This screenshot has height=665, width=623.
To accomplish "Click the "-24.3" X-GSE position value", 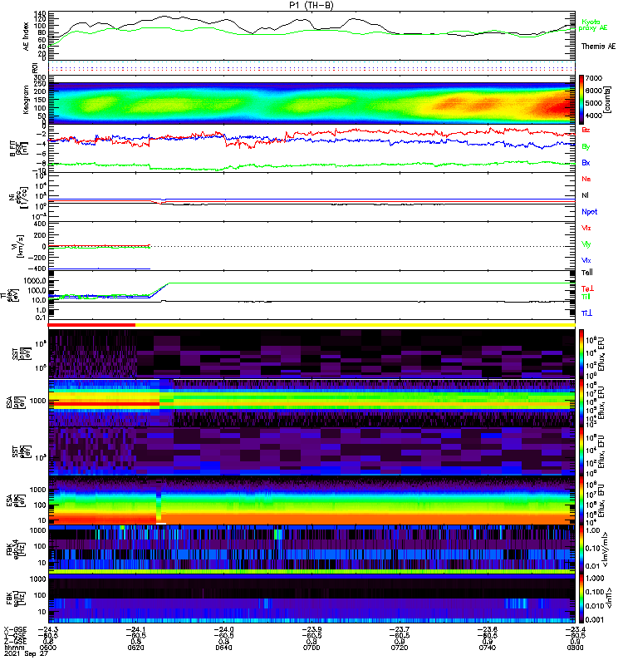I will click(48, 629).
